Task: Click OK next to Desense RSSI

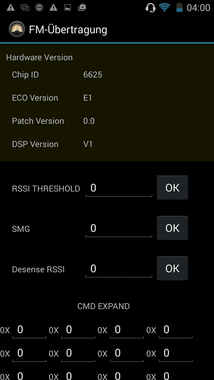Action: point(172,268)
